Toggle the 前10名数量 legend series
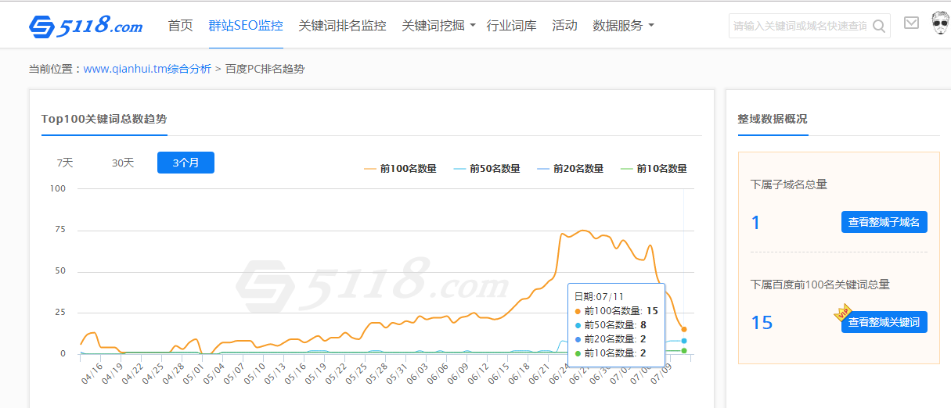This screenshot has width=951, height=408. (x=654, y=168)
